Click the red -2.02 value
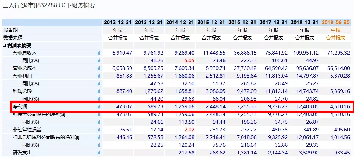The height and width of the screenshot is (157, 354). point(188,130)
